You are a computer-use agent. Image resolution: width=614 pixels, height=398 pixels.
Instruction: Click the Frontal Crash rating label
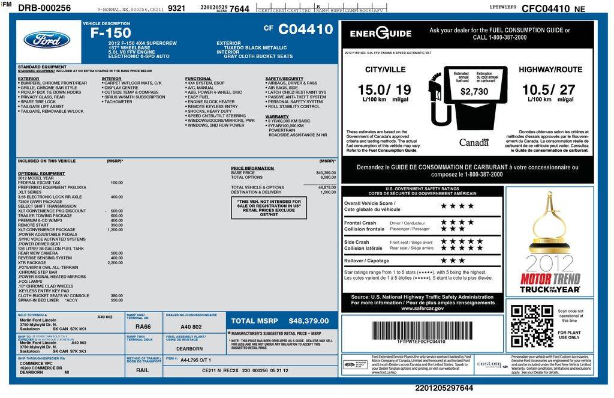[364, 226]
